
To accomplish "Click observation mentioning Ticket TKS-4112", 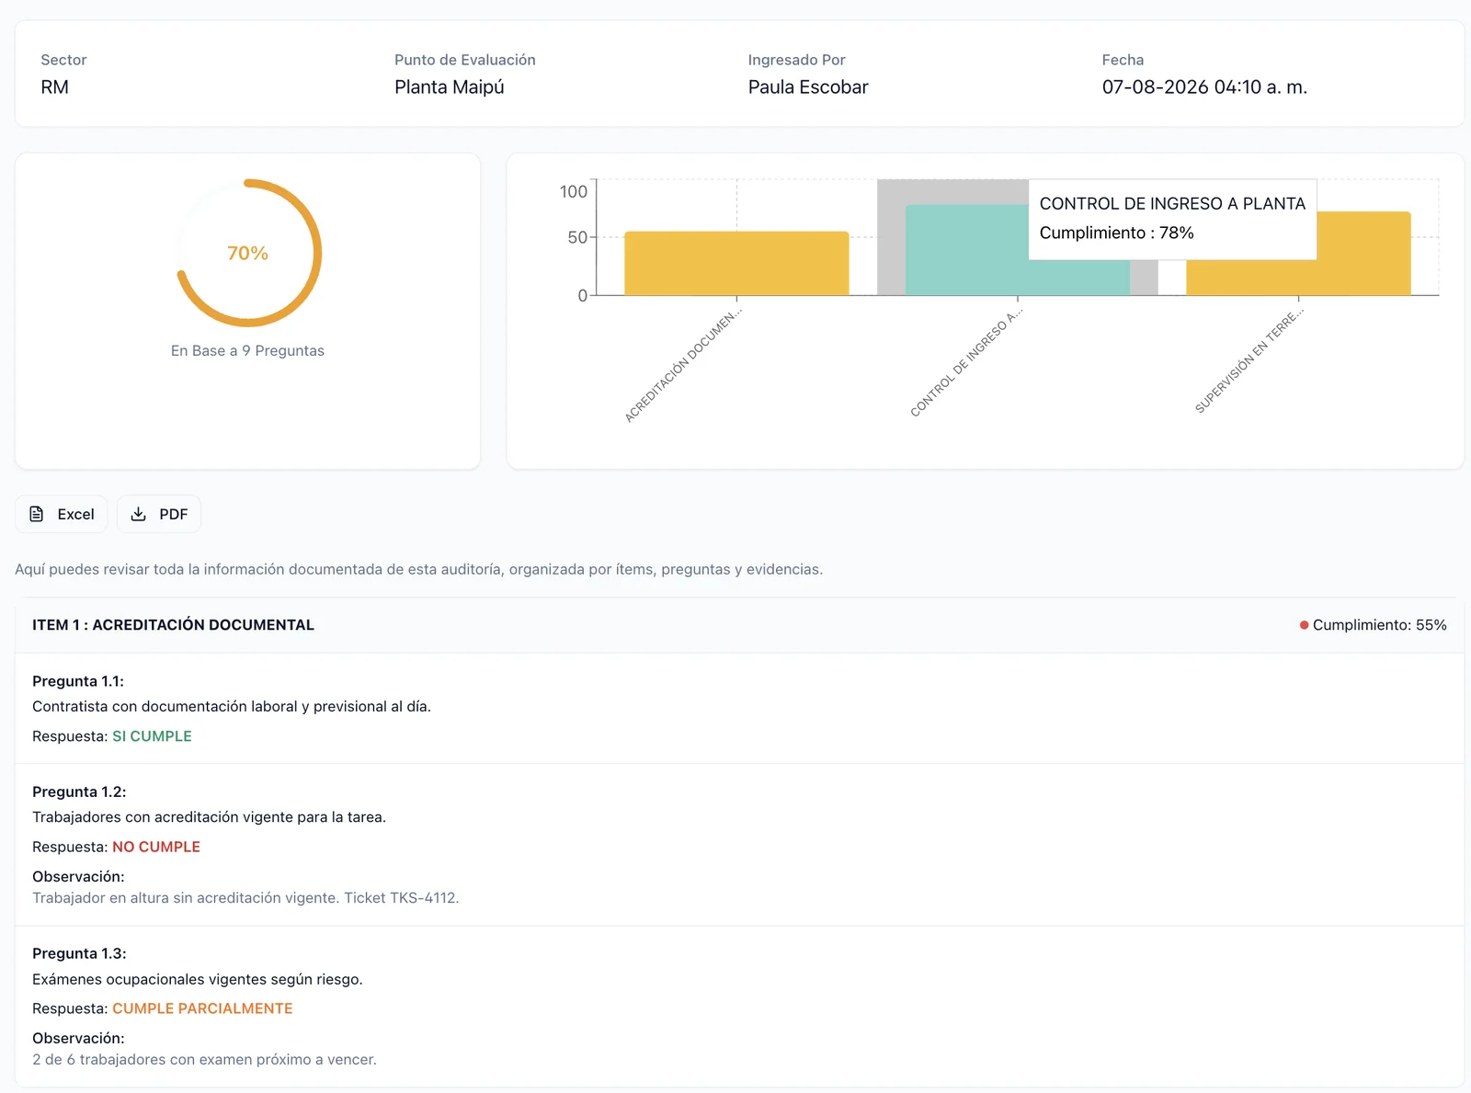I will click(245, 898).
